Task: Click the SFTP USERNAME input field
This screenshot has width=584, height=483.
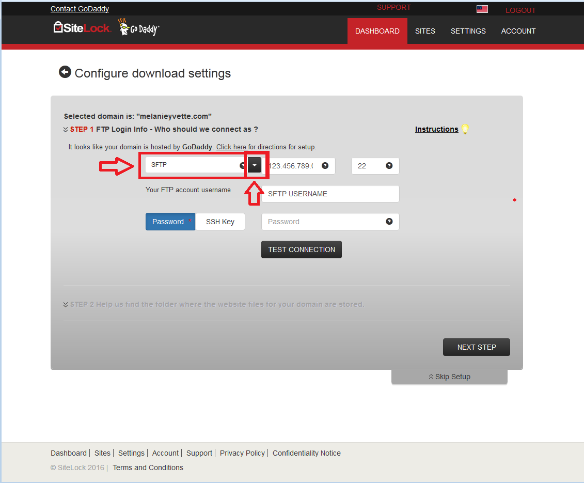Action: (x=330, y=194)
